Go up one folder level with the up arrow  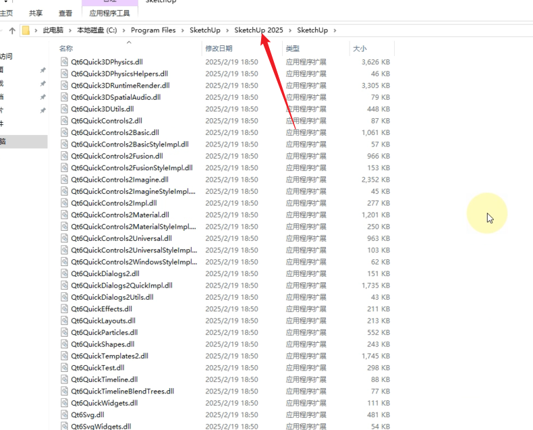coord(12,30)
